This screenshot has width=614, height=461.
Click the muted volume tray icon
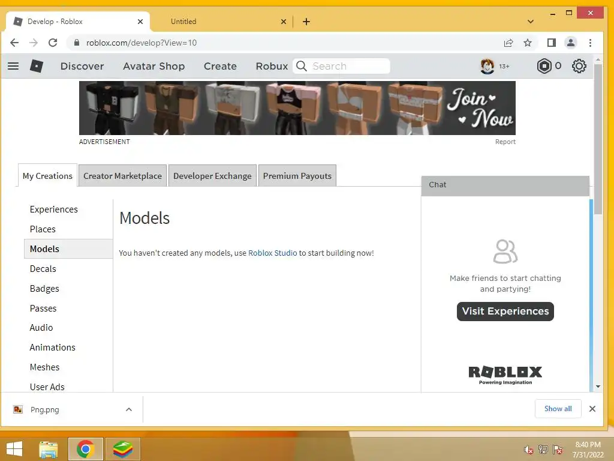pyautogui.click(x=528, y=450)
